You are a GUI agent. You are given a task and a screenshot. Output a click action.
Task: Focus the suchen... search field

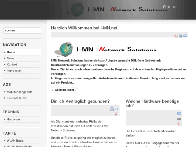(x=22, y=30)
